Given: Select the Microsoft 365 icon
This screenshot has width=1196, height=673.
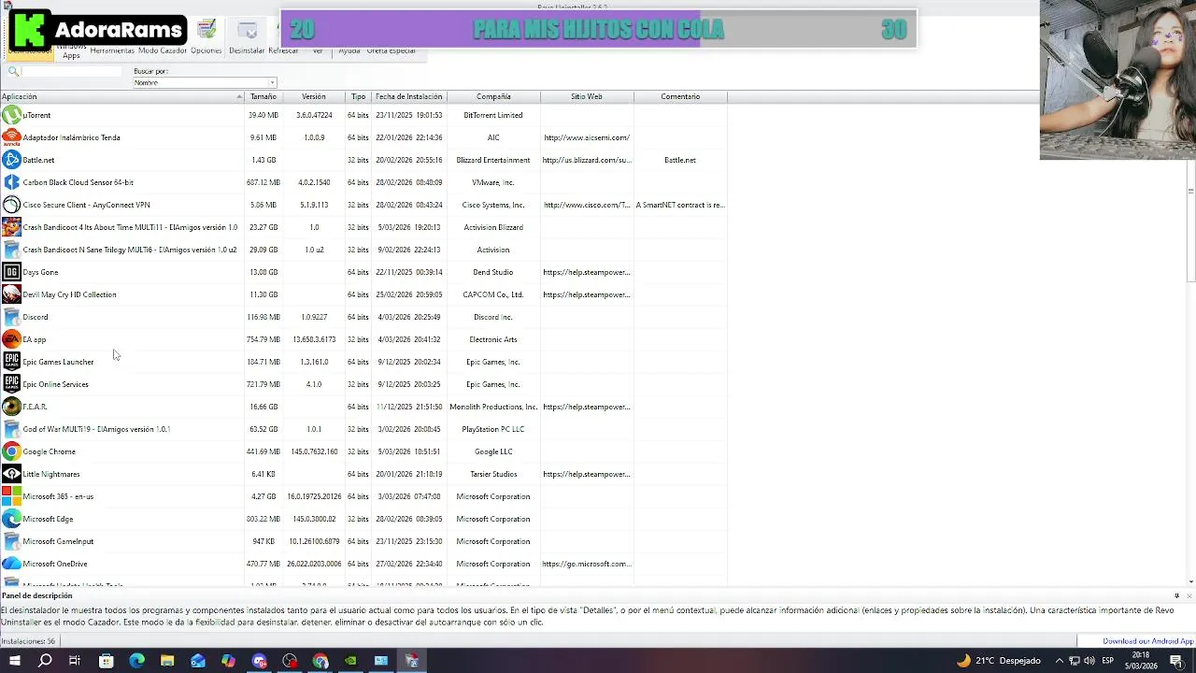Looking at the screenshot, I should pyautogui.click(x=11, y=496).
